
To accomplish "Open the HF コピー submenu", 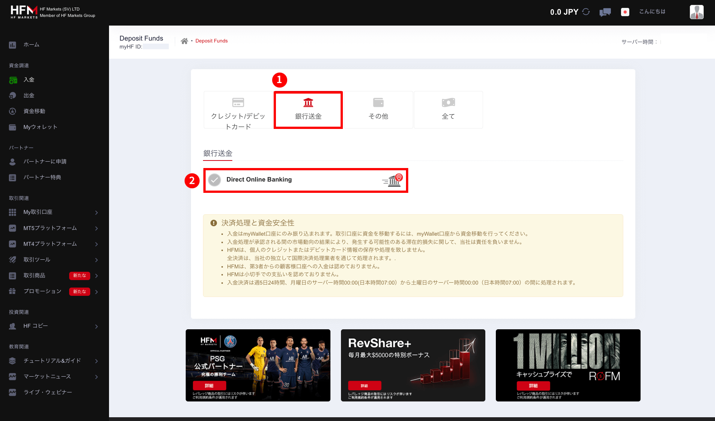I will tap(36, 326).
